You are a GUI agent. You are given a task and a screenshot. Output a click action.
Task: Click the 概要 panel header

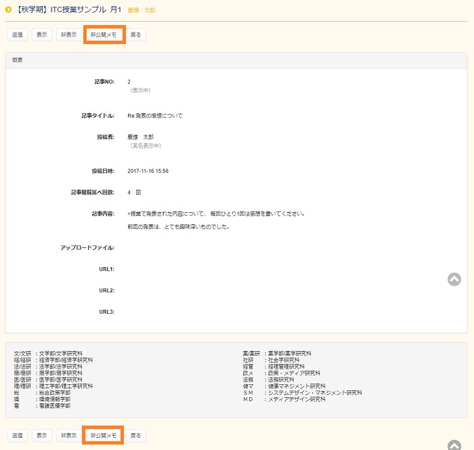(x=18, y=60)
